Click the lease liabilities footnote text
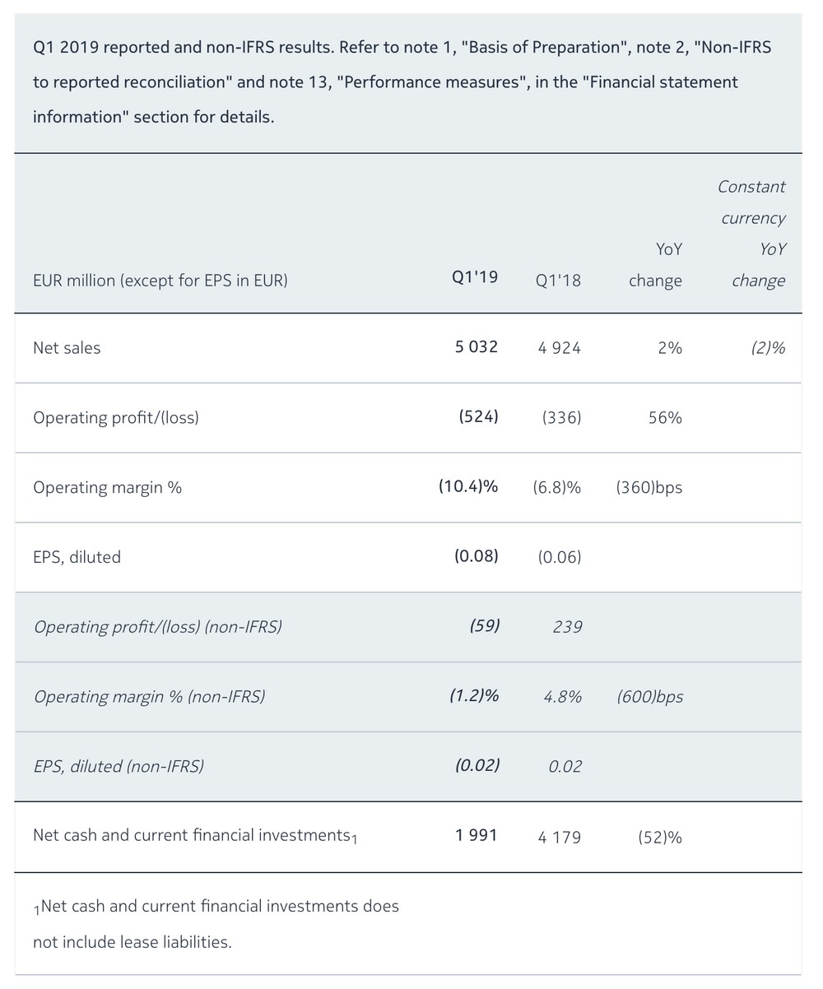Image resolution: width=823 pixels, height=989 pixels. click(216, 924)
